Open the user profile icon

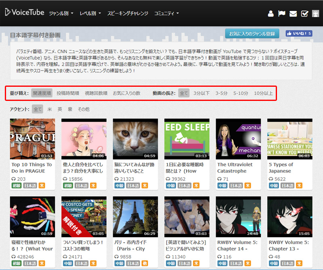point(271,14)
